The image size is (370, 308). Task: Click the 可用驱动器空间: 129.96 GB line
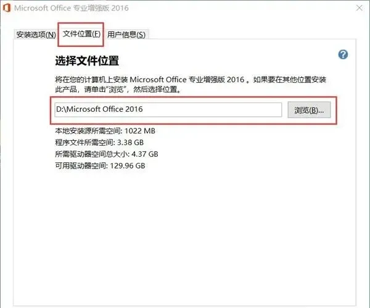100,165
